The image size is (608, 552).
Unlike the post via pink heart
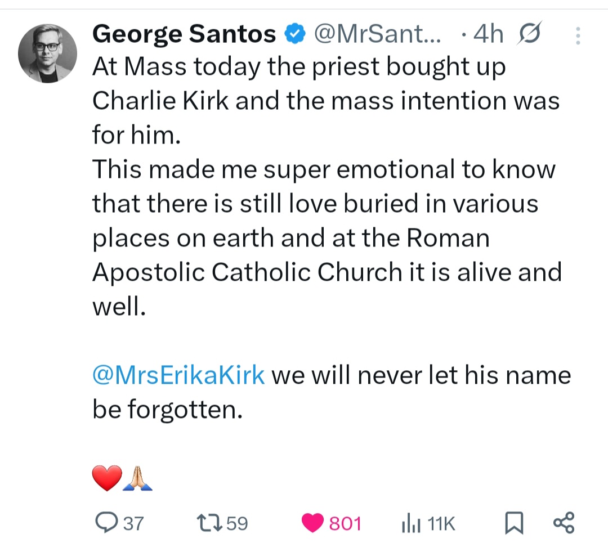pos(312,523)
